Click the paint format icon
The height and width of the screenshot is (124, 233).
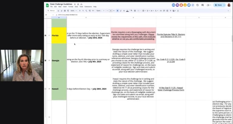(x=68, y=11)
